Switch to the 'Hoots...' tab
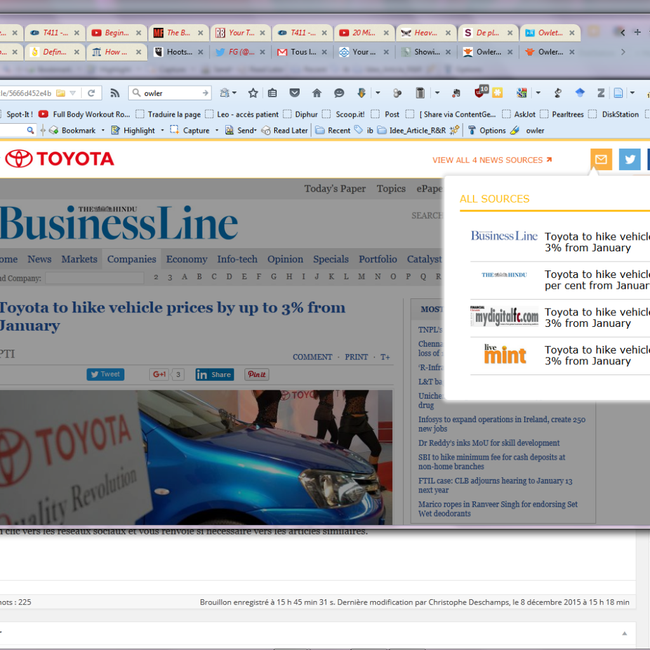Image resolution: width=650 pixels, height=650 pixels. pyautogui.click(x=178, y=52)
